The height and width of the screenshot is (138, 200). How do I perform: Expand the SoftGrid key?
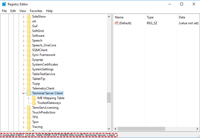tap(23, 31)
